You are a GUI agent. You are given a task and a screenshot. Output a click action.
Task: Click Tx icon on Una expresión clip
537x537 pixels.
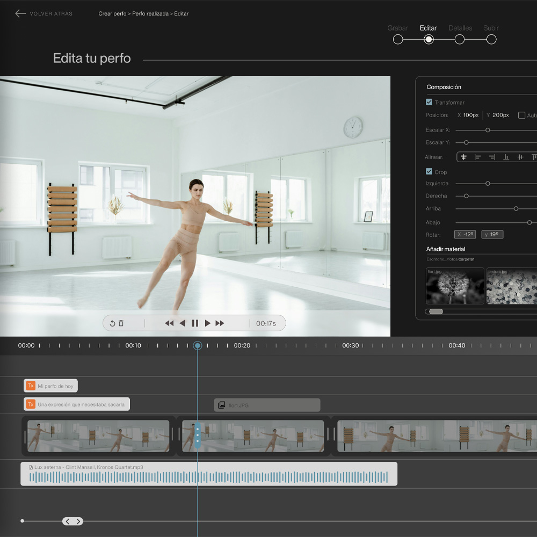point(31,404)
